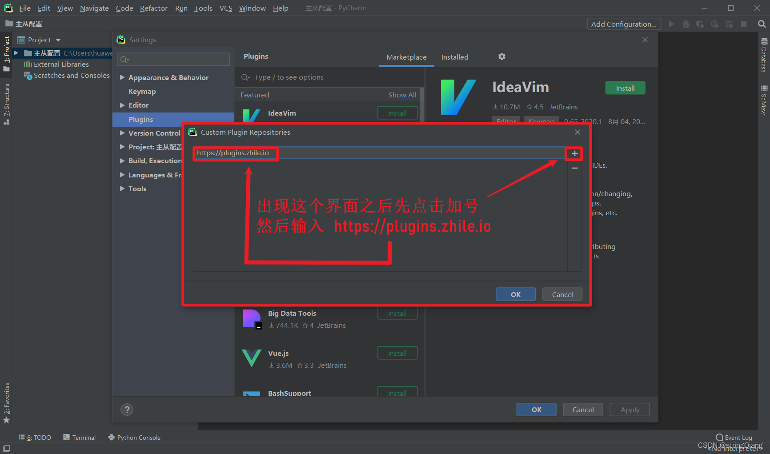770x454 pixels.
Task: Open the Structure tool window
Action: click(6, 104)
